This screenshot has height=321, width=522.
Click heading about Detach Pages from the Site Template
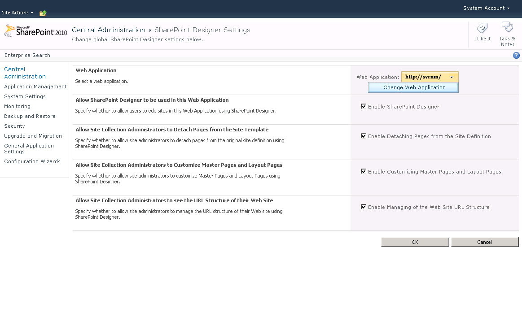coord(172,130)
